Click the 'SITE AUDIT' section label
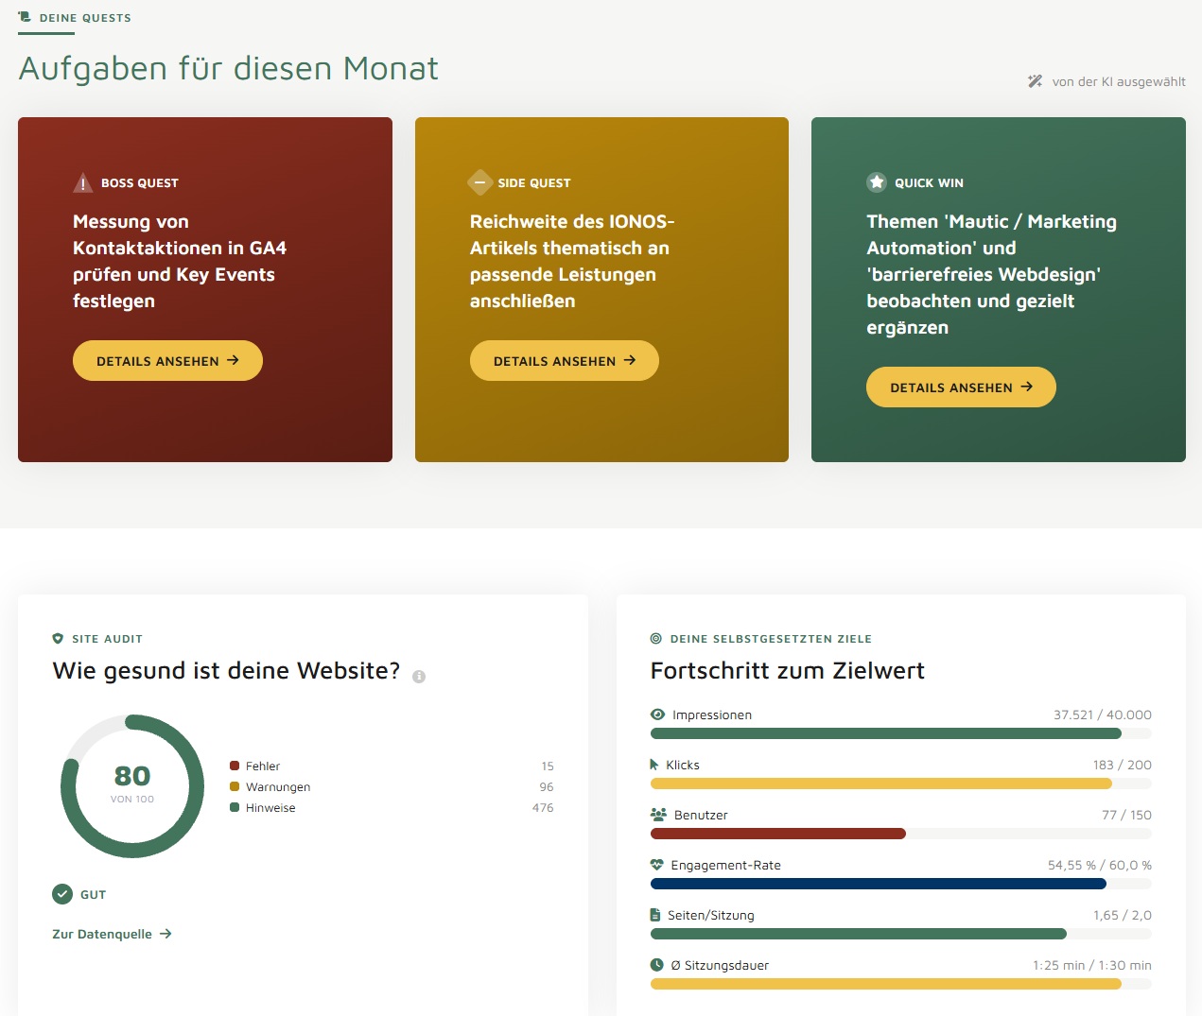The width and height of the screenshot is (1202, 1016). click(x=108, y=639)
